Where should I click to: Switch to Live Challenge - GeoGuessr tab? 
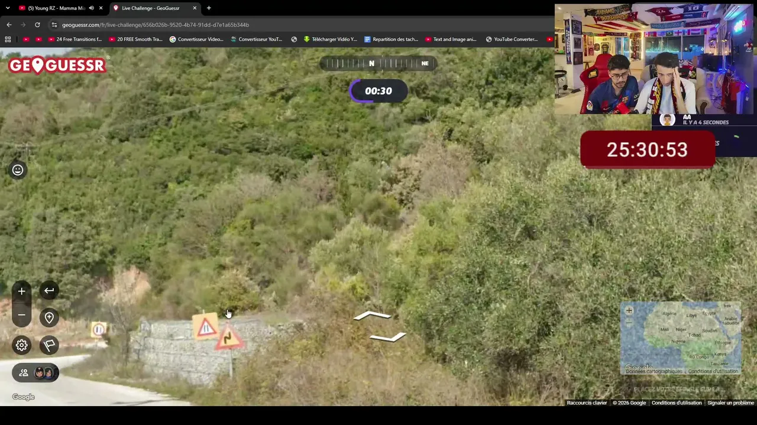coord(151,8)
